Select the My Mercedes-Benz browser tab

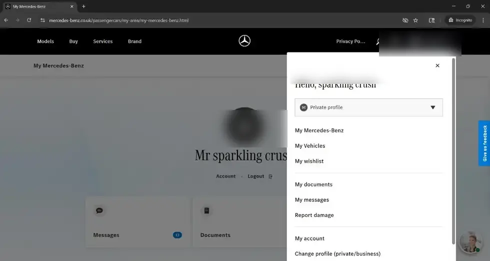click(39, 6)
